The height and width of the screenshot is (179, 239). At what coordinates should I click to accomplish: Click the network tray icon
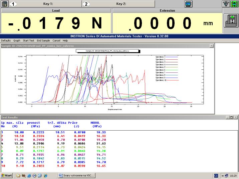coord(227,176)
